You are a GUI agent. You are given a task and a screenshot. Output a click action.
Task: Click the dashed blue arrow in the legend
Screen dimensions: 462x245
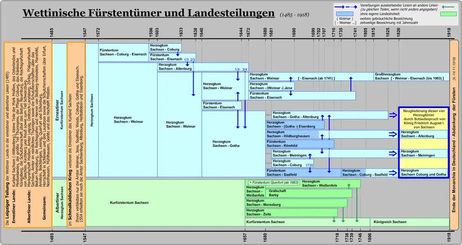(x=351, y=7)
